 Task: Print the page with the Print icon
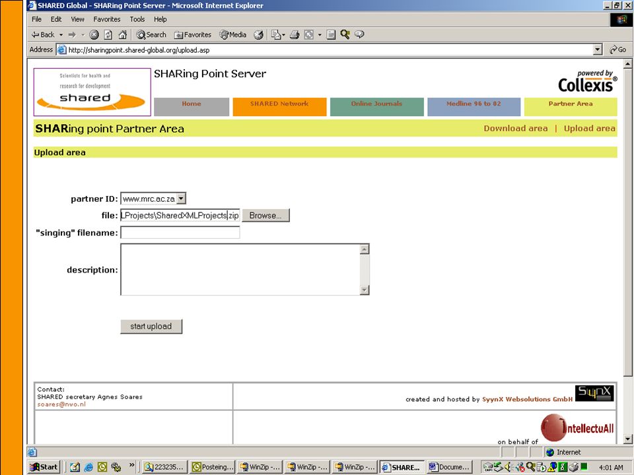point(295,35)
